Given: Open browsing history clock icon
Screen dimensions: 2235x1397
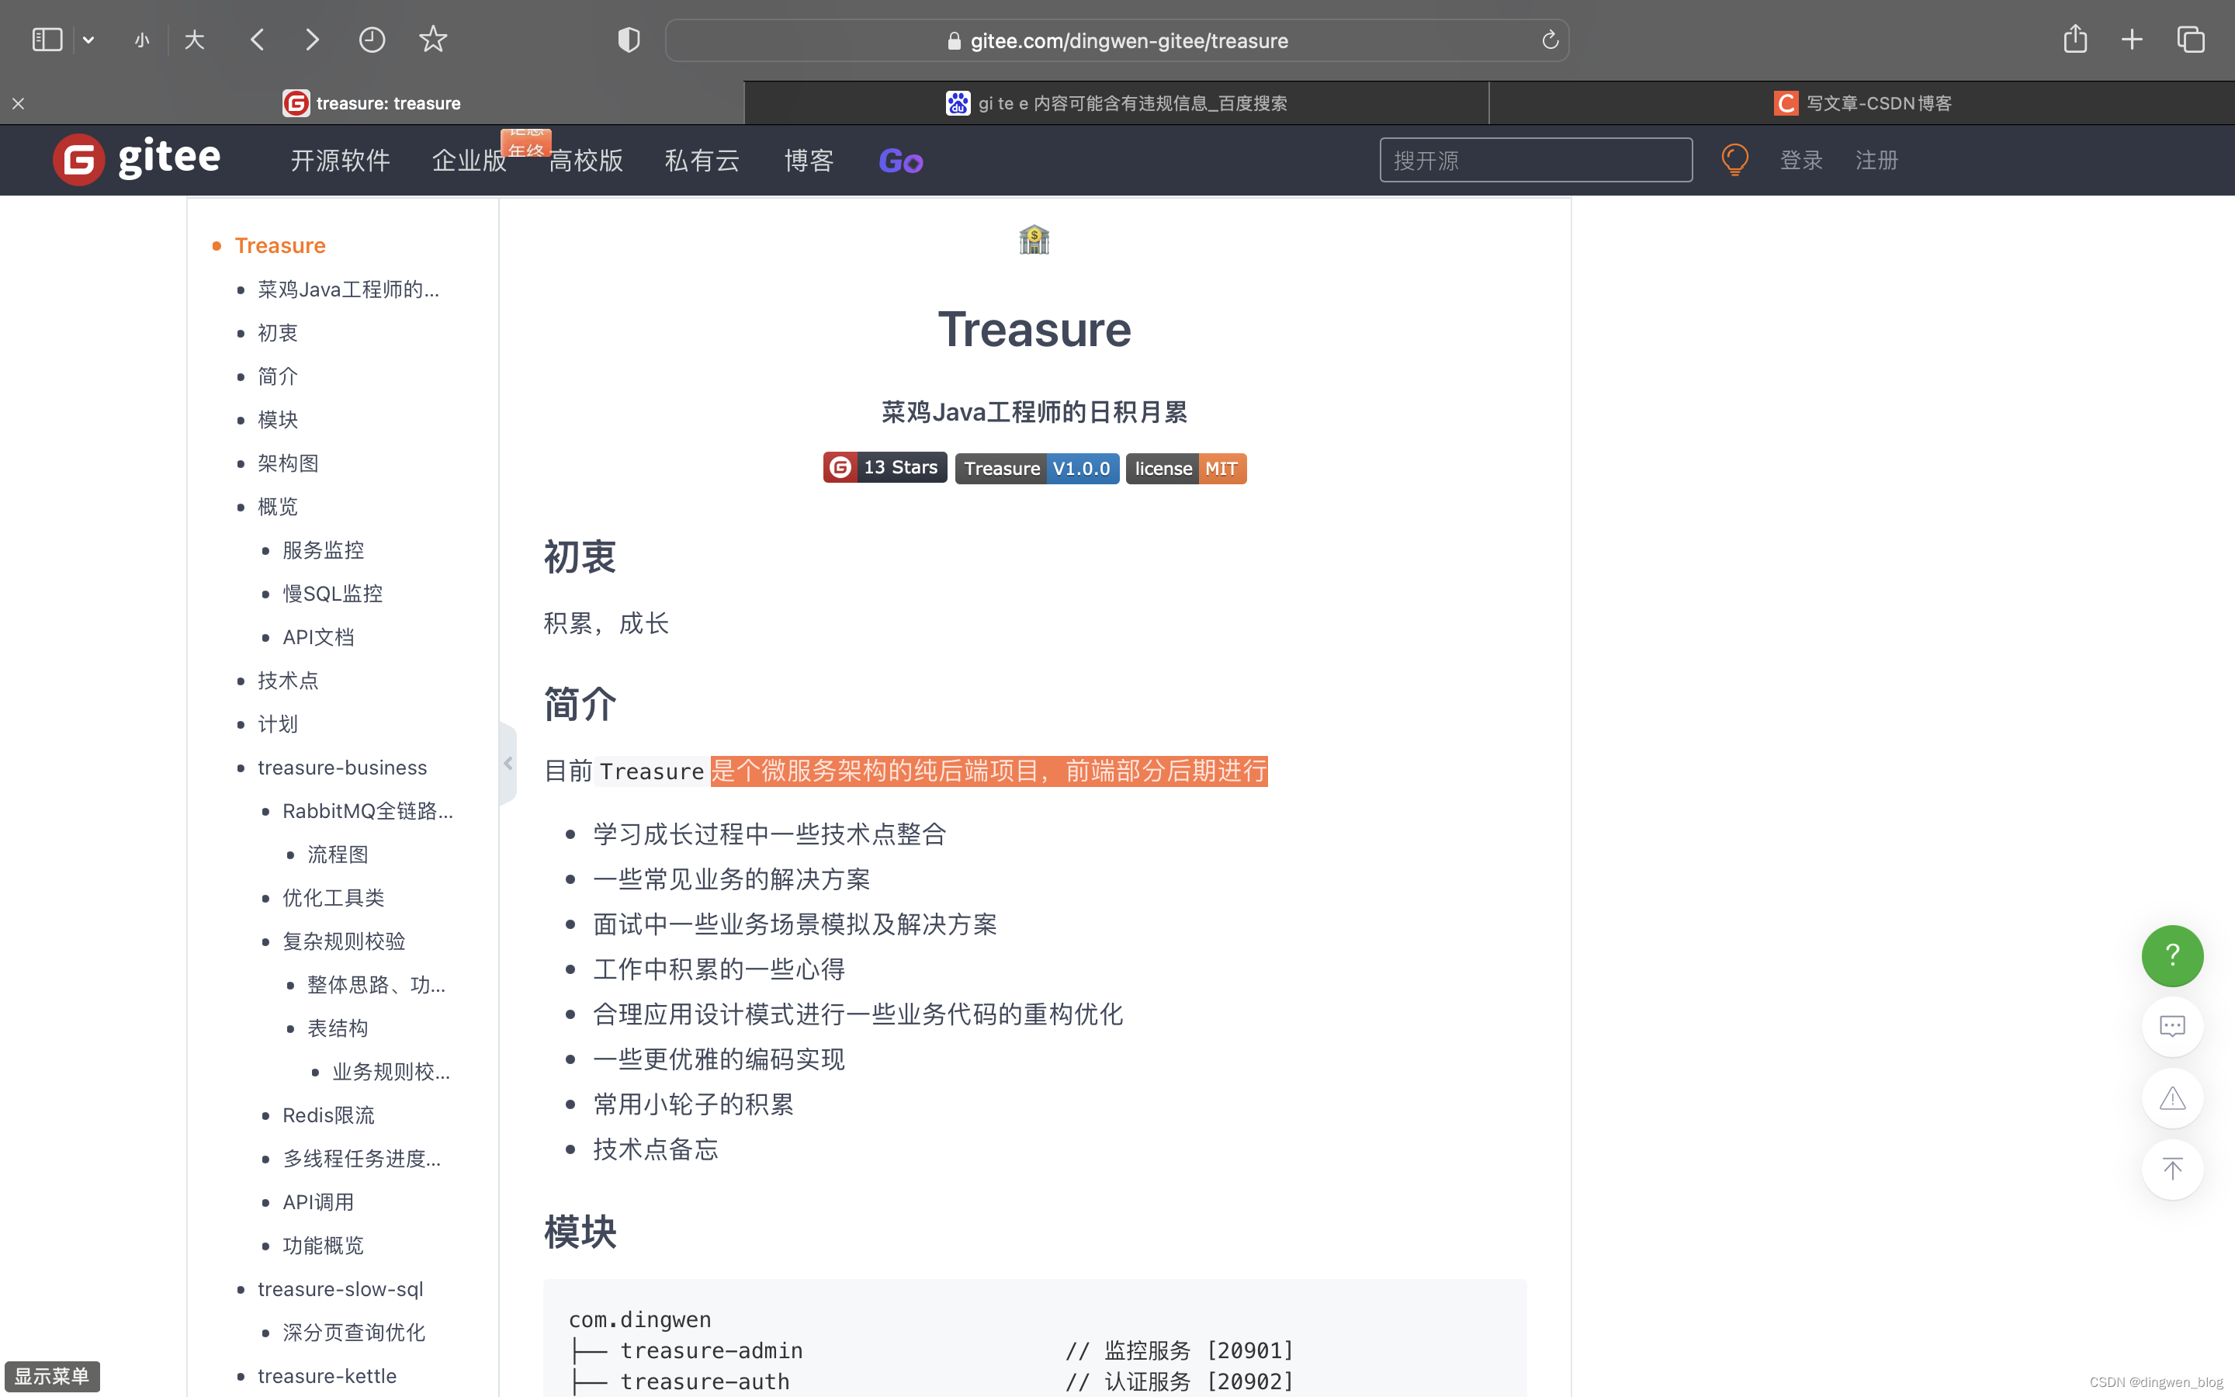Looking at the screenshot, I should [371, 40].
